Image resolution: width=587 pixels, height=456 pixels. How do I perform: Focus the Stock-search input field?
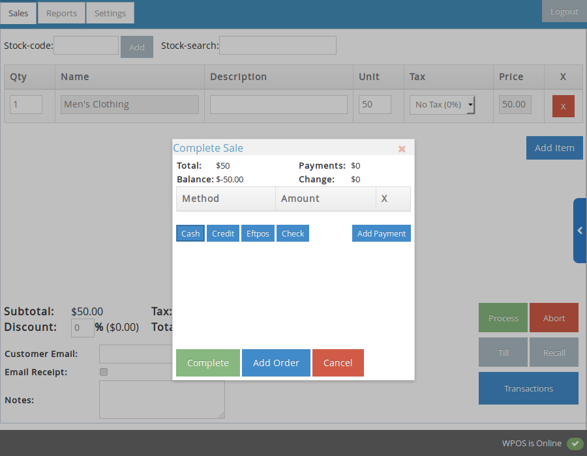coord(278,45)
